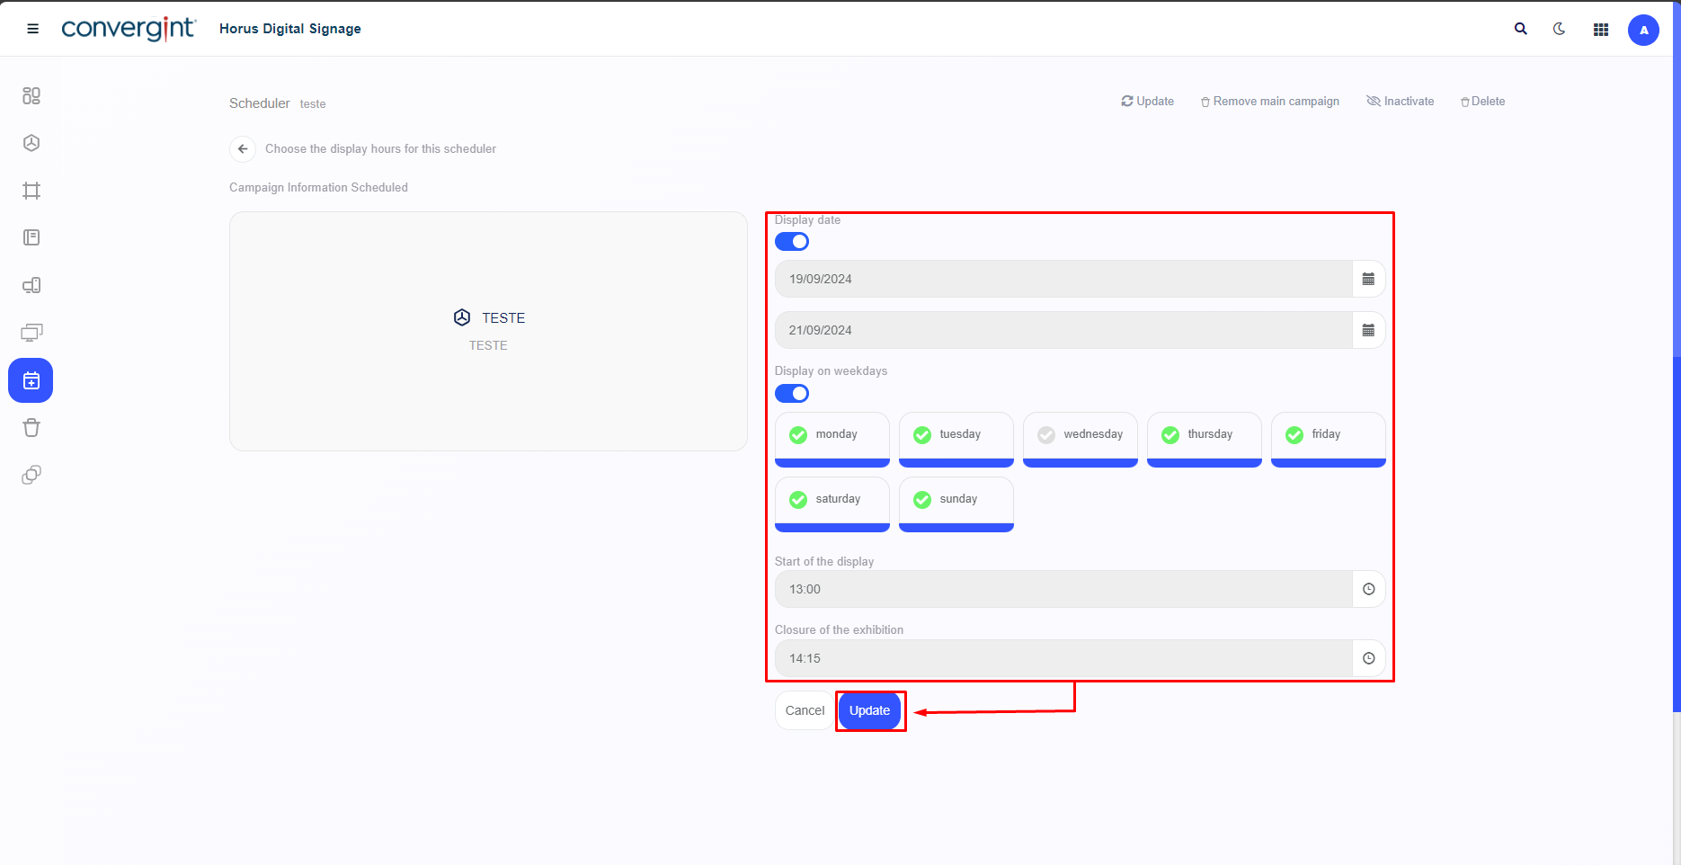This screenshot has height=865, width=1681.
Task: Toggle dark mode moon icon
Action: (x=1560, y=29)
